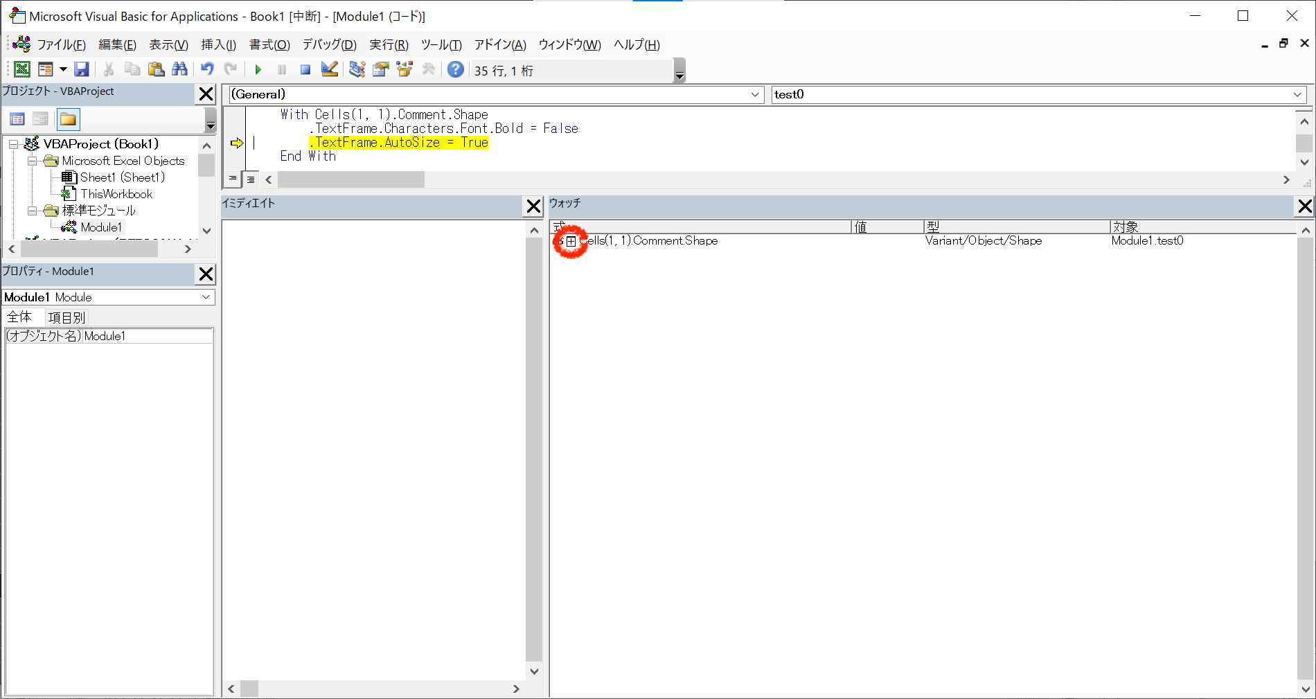Collapse the VBAProject (Book1) tree node
Screen dimensions: 1316x699
click(x=13, y=144)
